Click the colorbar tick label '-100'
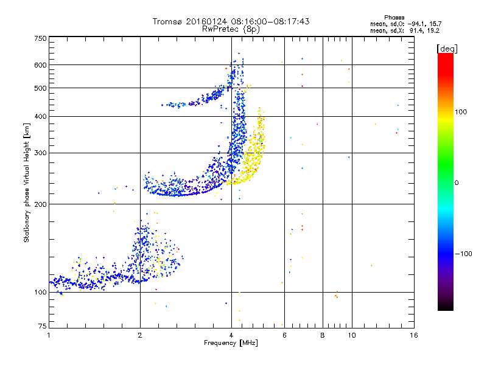The width and height of the screenshot is (487, 365). [463, 254]
